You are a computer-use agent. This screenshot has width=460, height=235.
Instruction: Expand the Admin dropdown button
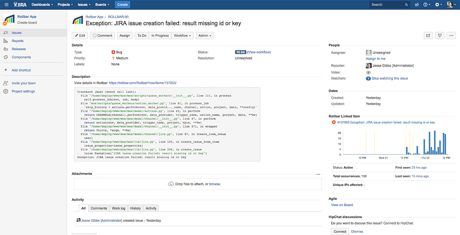point(205,36)
